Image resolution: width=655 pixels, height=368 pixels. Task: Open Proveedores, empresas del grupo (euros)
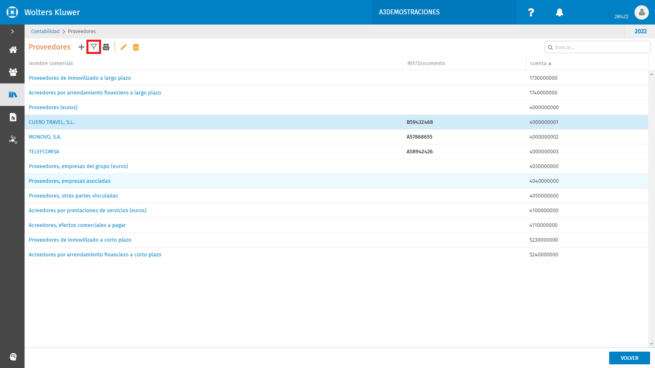coord(79,166)
